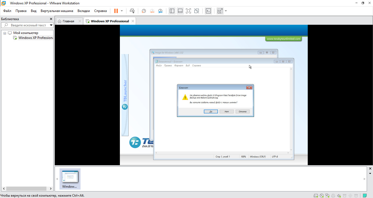Screen dimensions: 373x198
Task: Click Windows (CRLF) in Notepad status bar
Action: click(258, 157)
